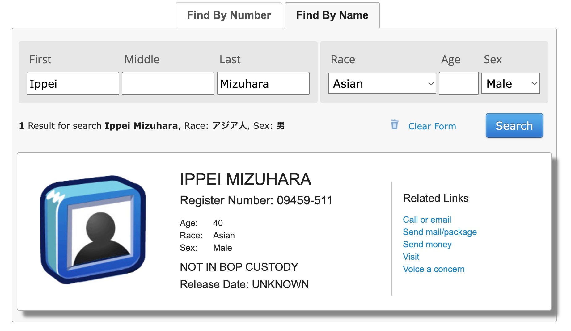This screenshot has height=331, width=571.
Task: Follow the Send money link
Action: point(427,244)
